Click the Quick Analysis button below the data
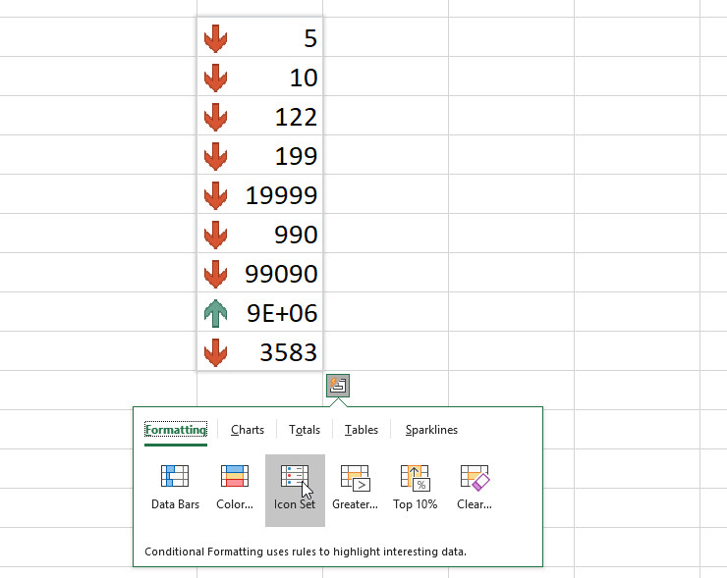Viewport: 727px width, 578px height. tap(338, 386)
